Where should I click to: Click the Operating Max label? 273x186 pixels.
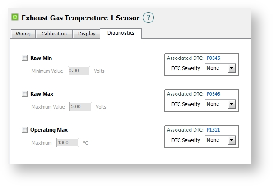[x=49, y=130]
